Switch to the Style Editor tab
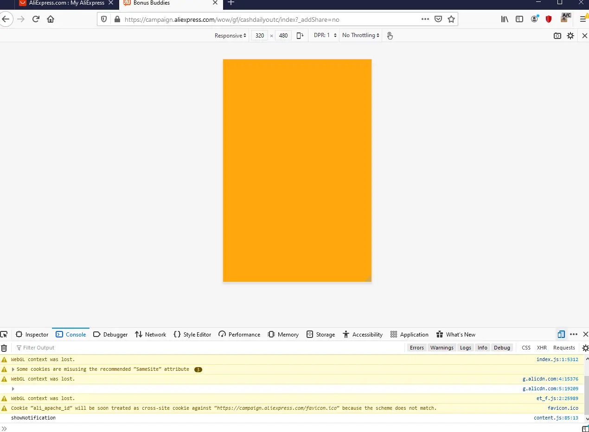Image resolution: width=589 pixels, height=432 pixels. click(x=192, y=334)
